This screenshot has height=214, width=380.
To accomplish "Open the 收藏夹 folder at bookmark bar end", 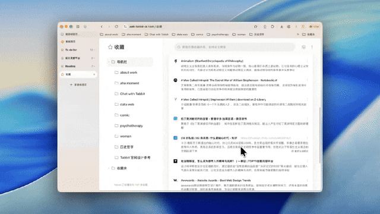I will click(309, 34).
